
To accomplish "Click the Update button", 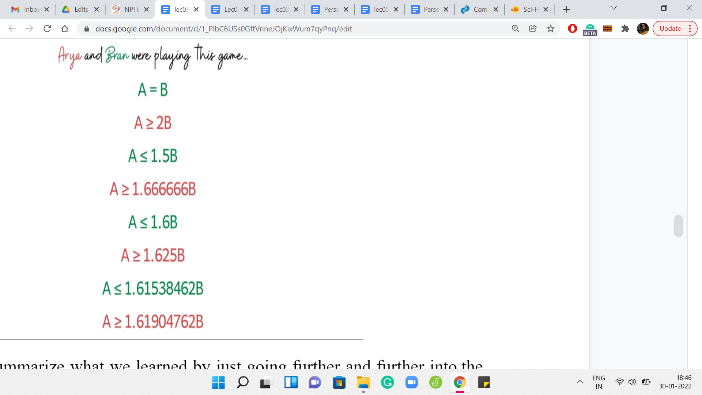I will pyautogui.click(x=670, y=29).
